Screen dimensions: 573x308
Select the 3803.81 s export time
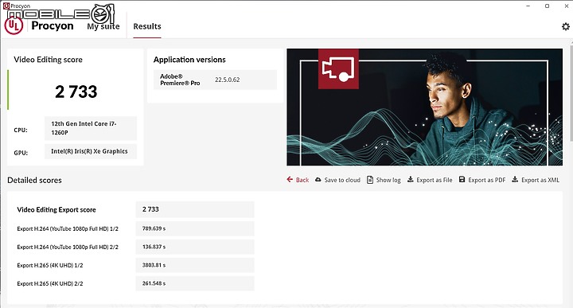pyautogui.click(x=195, y=265)
